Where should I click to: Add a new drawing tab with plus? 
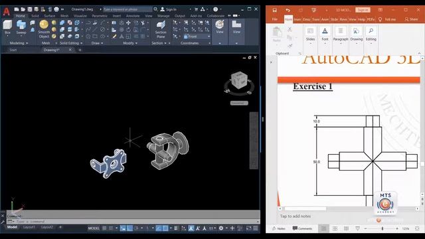[x=80, y=50]
